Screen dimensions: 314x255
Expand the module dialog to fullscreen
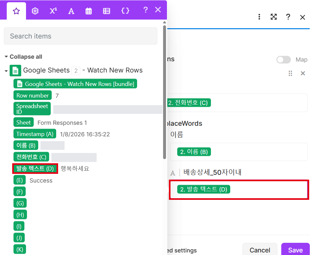point(274,17)
